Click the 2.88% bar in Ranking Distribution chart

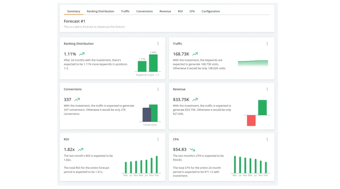pyautogui.click(x=153, y=63)
